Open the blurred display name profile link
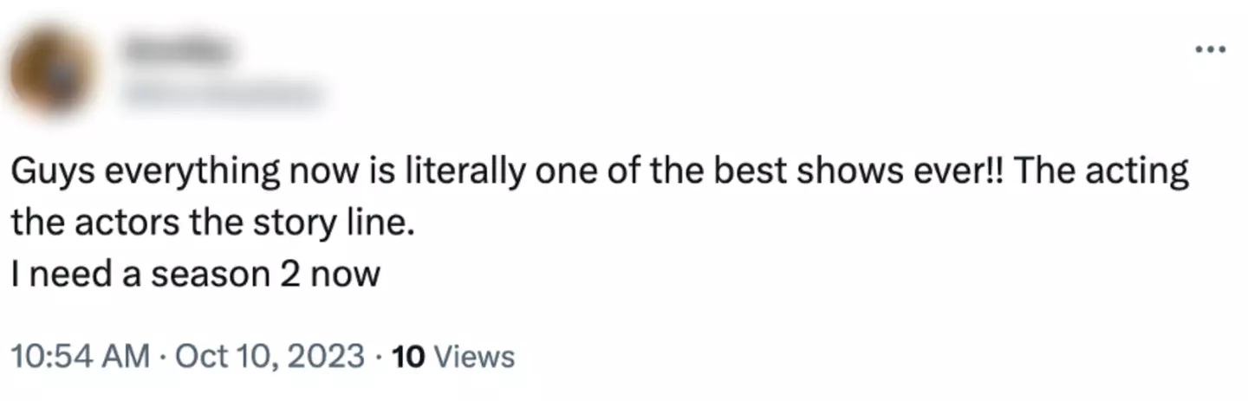This screenshot has width=1248, height=401. tap(179, 54)
